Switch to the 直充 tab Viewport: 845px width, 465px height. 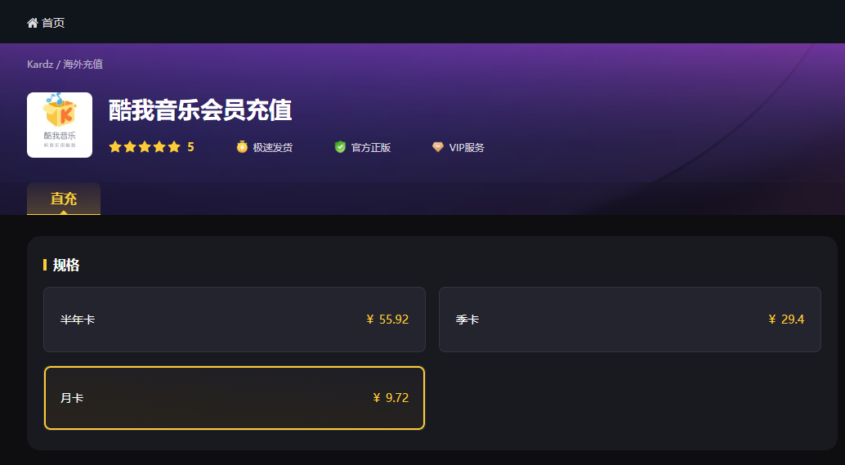coord(64,199)
